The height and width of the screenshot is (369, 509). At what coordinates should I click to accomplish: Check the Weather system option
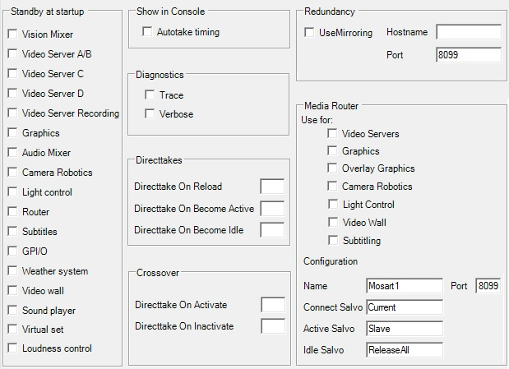(x=12, y=271)
